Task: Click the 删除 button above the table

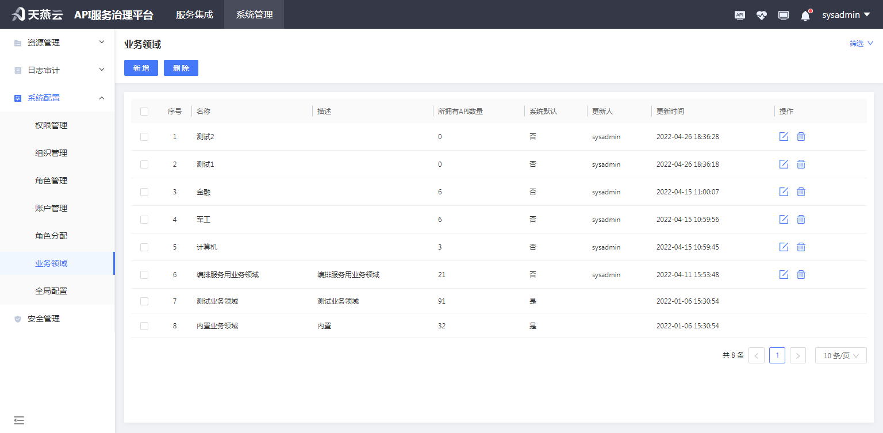Action: (x=181, y=67)
